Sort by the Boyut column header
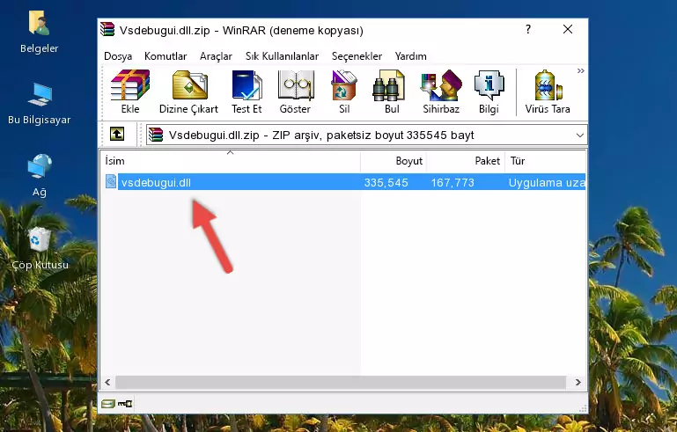This screenshot has height=432, width=677. (x=394, y=161)
